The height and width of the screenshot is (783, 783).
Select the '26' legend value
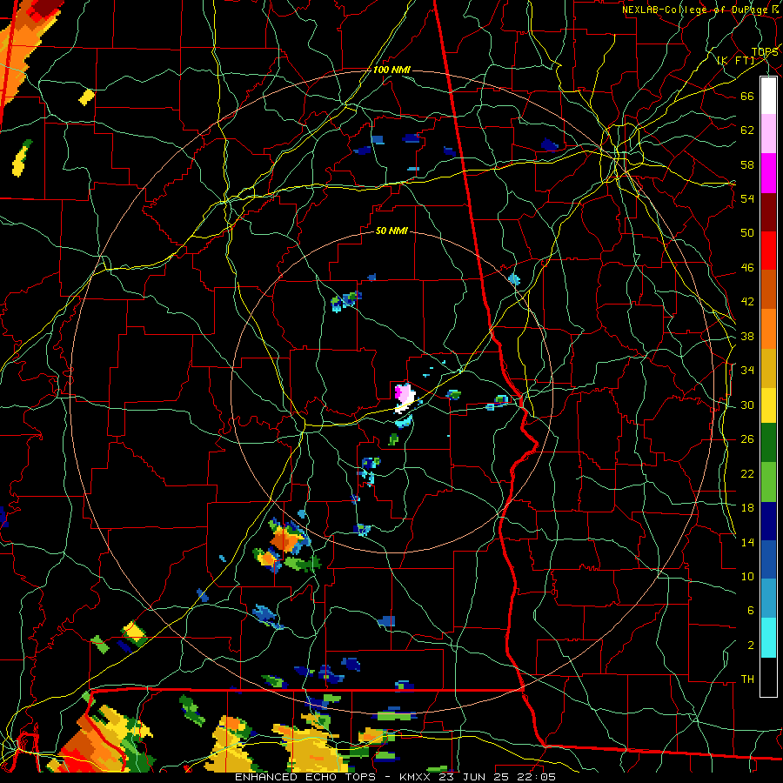click(x=747, y=439)
